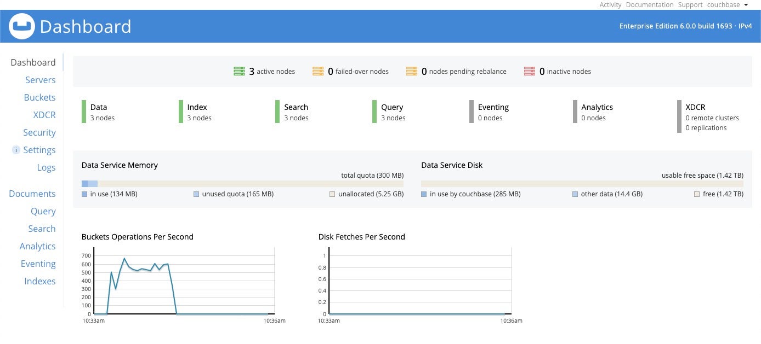Image resolution: width=761 pixels, height=344 pixels.
Task: Open the Buckets section
Action: point(39,97)
